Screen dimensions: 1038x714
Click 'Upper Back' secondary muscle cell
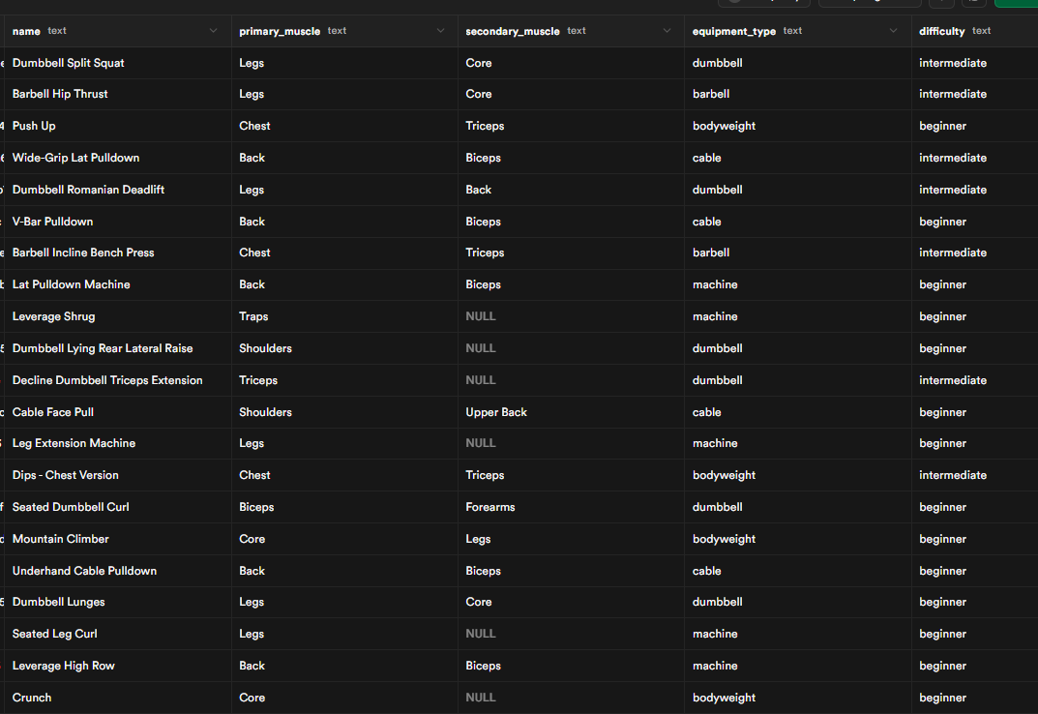coord(572,412)
